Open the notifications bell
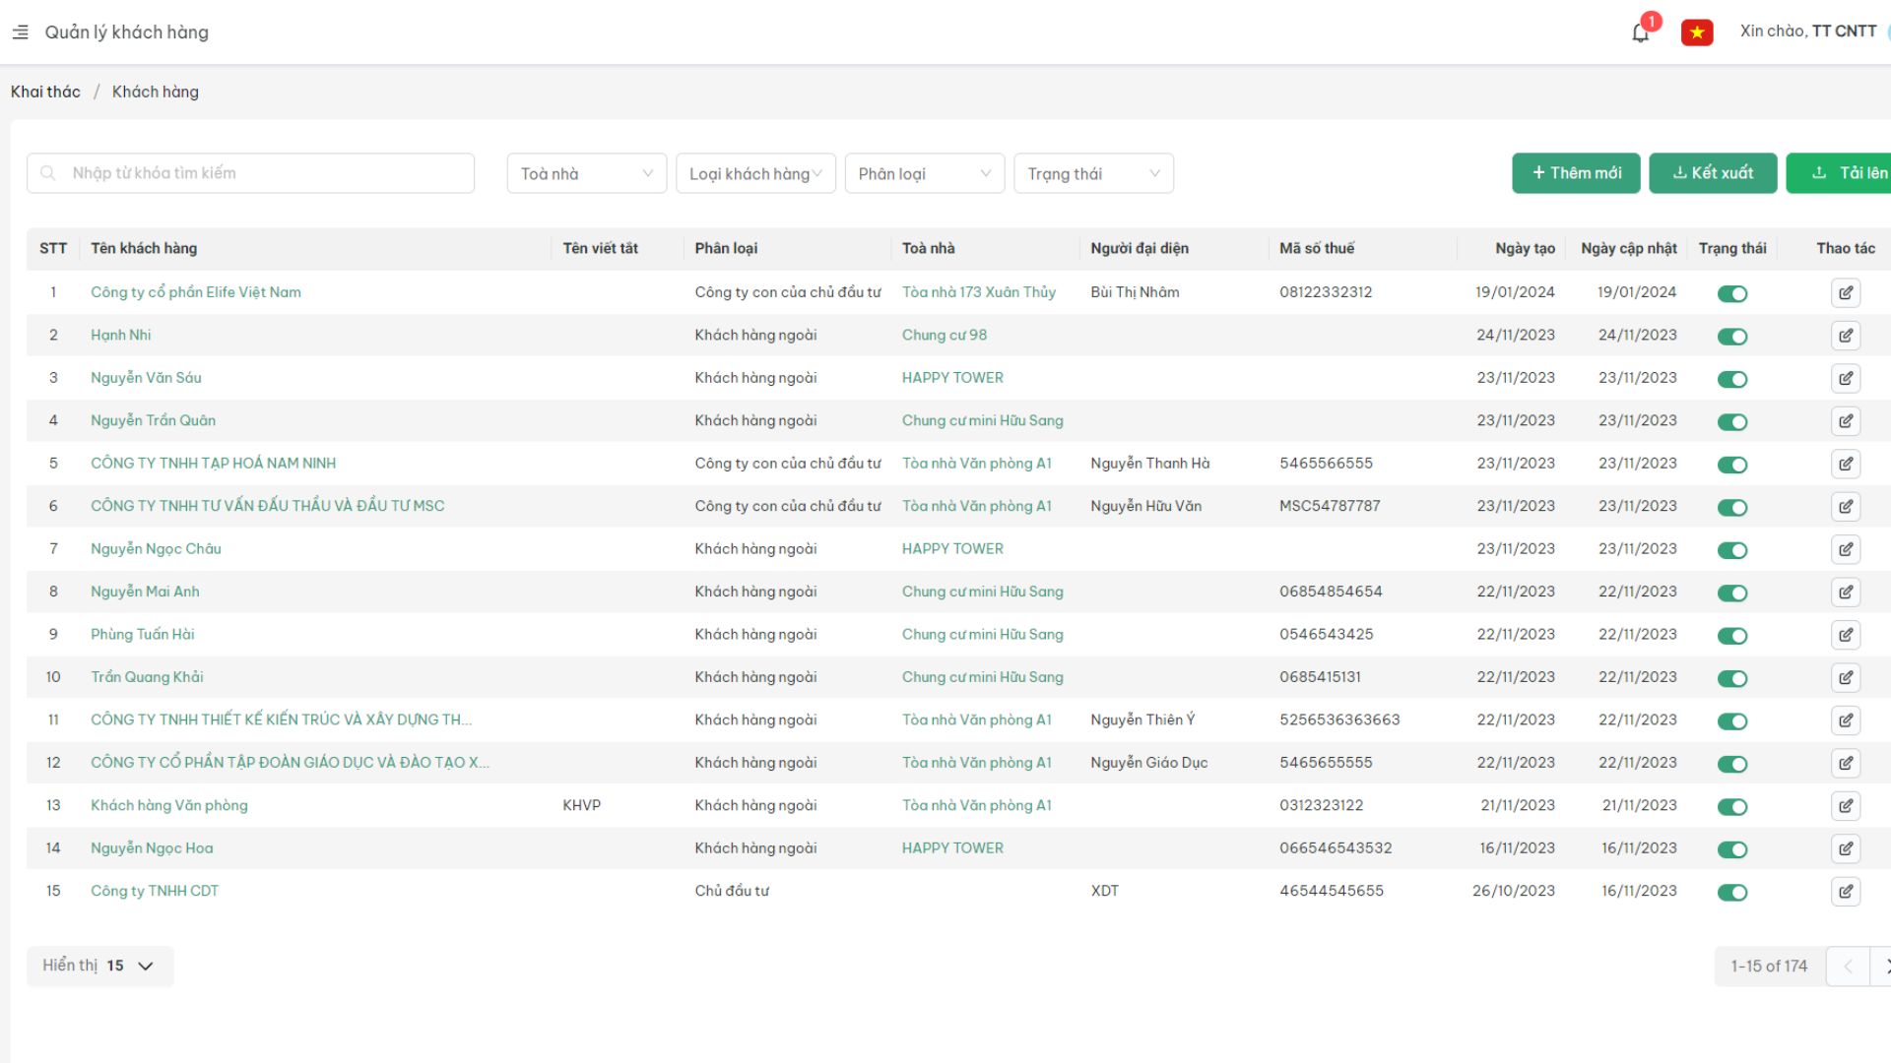Screen dimensions: 1891x1063 (x=1640, y=32)
